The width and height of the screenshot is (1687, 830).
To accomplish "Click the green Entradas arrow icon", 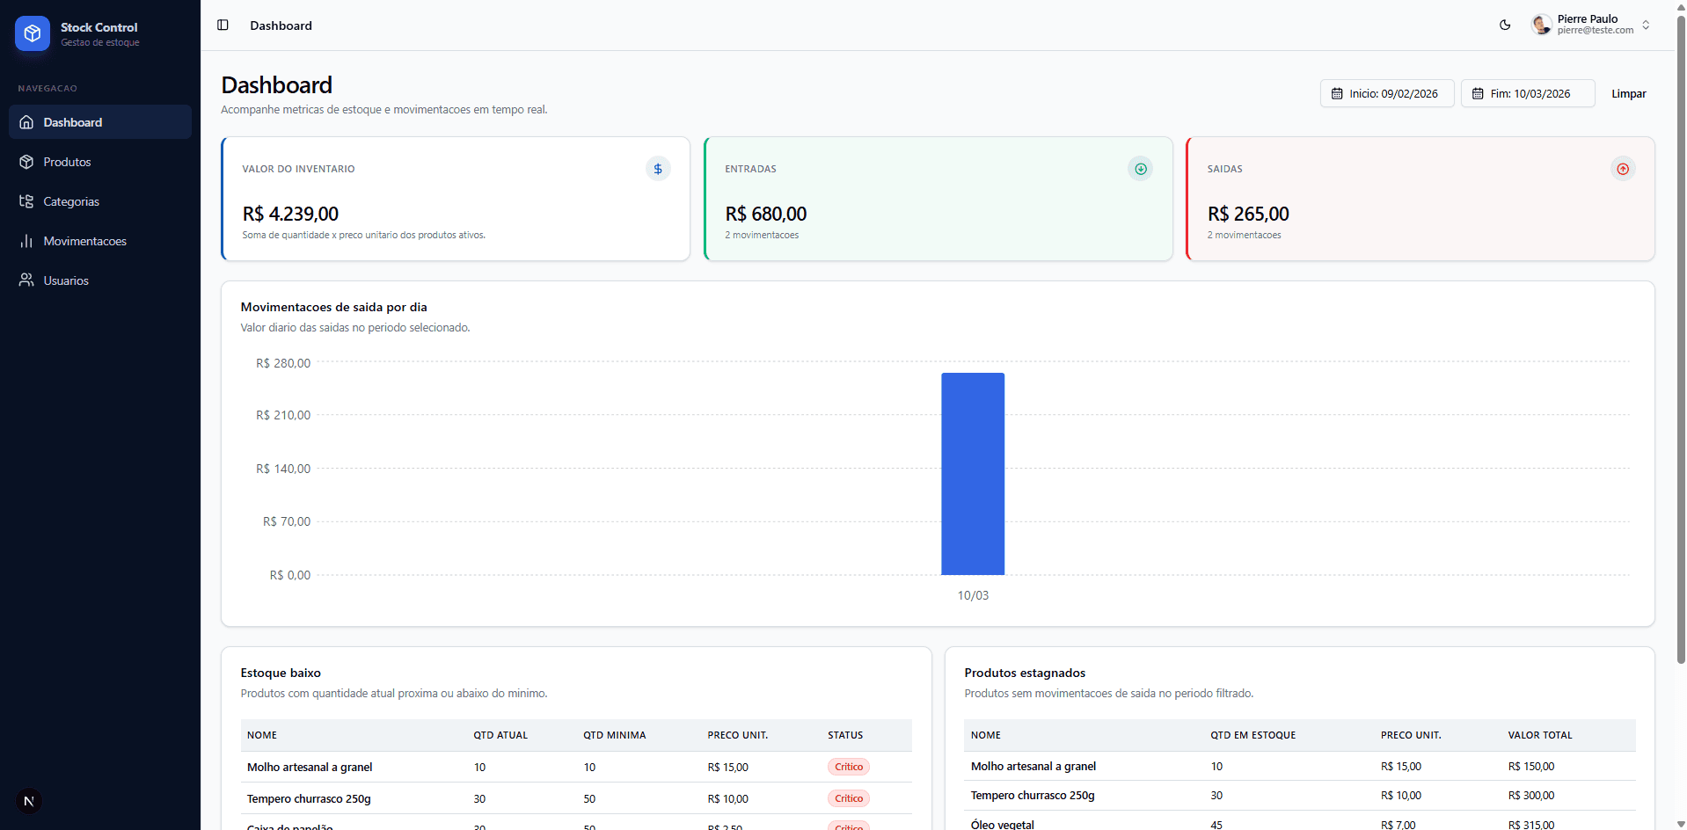I will pos(1140,169).
